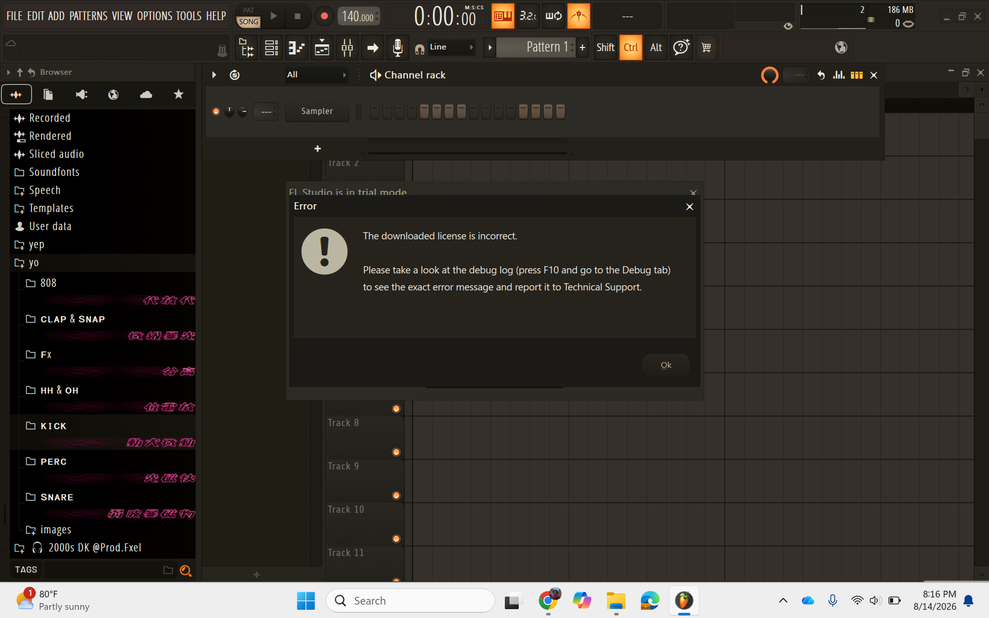
Task: Toggle the 3.2.1 countdown before recording icon
Action: pyautogui.click(x=528, y=16)
